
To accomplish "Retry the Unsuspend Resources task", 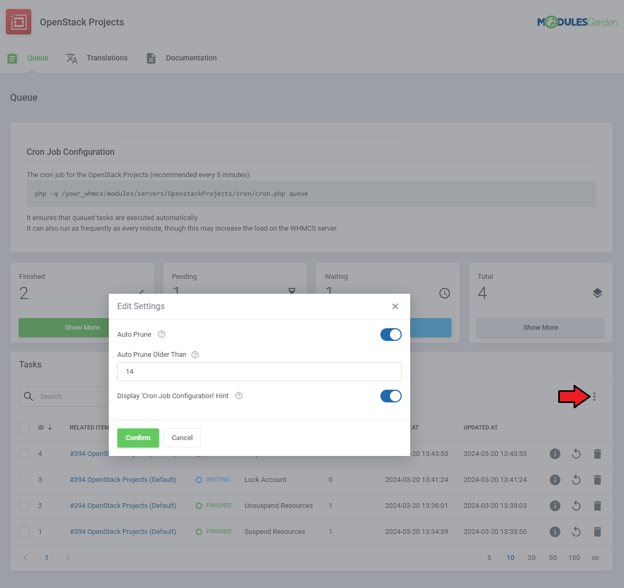I will (x=576, y=506).
